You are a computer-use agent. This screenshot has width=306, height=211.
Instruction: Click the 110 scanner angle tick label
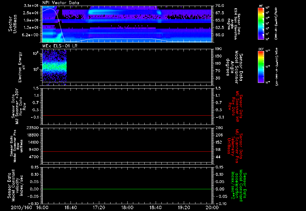click(x=218, y=63)
